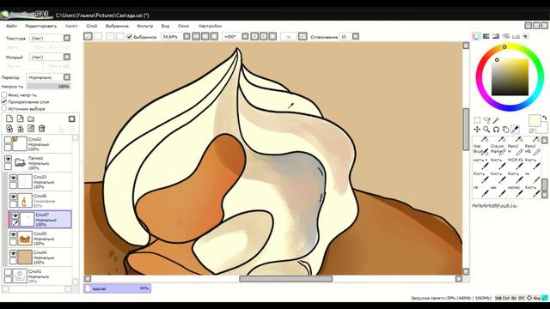Image resolution: width=550 pixels, height=309 pixels.
Task: Click the foreground color swatch
Action: 535,120
